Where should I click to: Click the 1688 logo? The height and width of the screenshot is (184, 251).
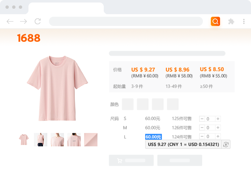pos(28,38)
